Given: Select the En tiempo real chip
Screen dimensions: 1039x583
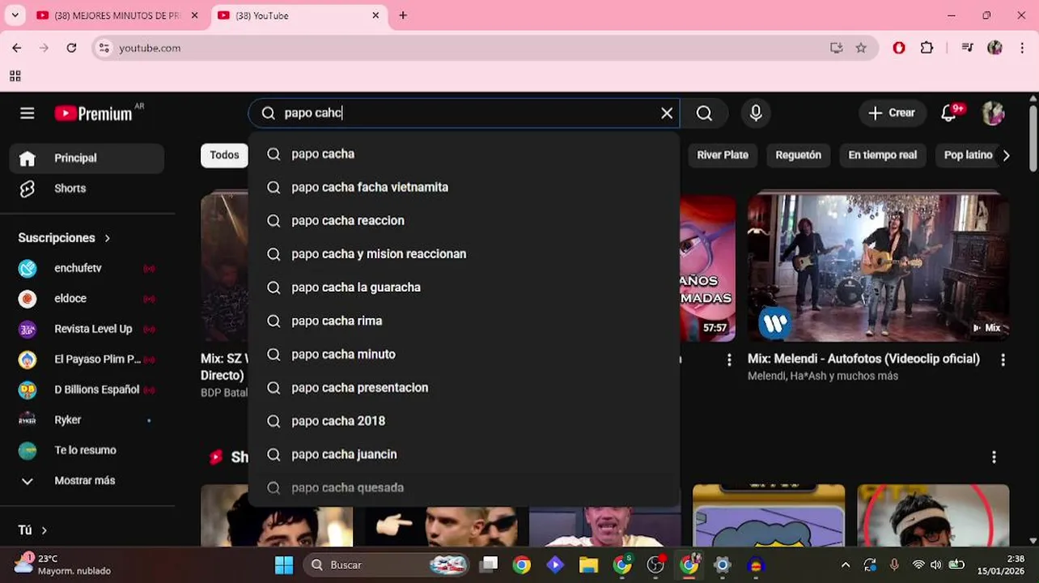Looking at the screenshot, I should pos(882,155).
